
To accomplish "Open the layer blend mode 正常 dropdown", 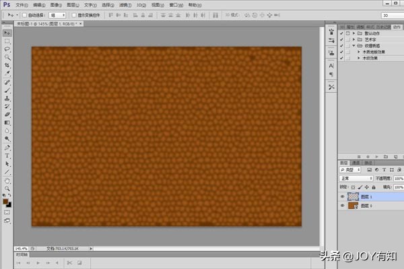I will pyautogui.click(x=356, y=178).
